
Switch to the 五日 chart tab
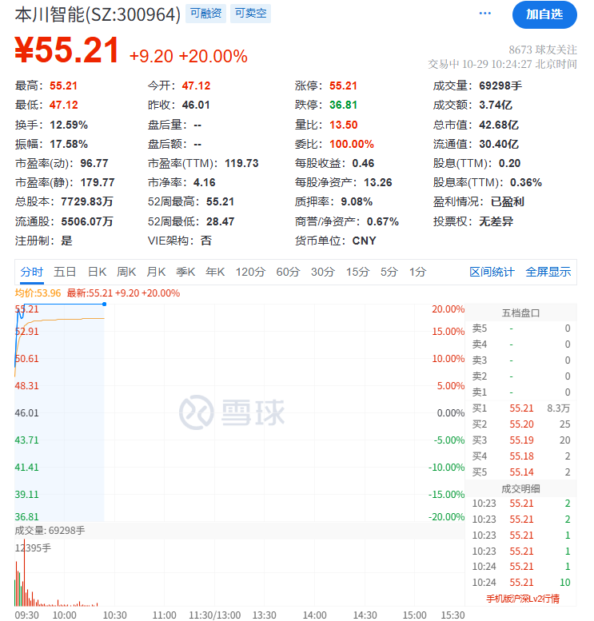(x=66, y=272)
